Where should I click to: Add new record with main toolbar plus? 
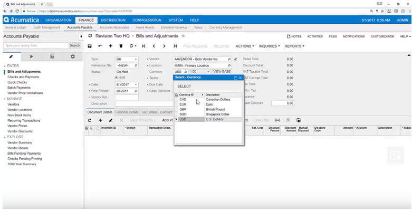pos(111,46)
